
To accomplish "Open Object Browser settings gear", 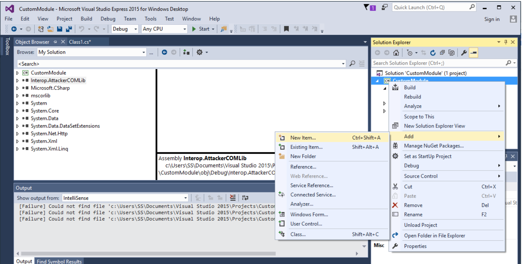I will 199,52.
